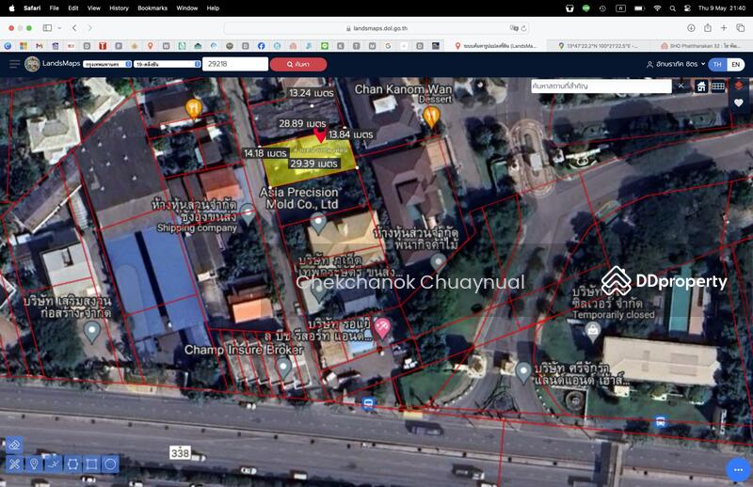Image resolution: width=753 pixels, height=487 pixels.
Task: Click the road 338 shield label
Action: (x=180, y=452)
